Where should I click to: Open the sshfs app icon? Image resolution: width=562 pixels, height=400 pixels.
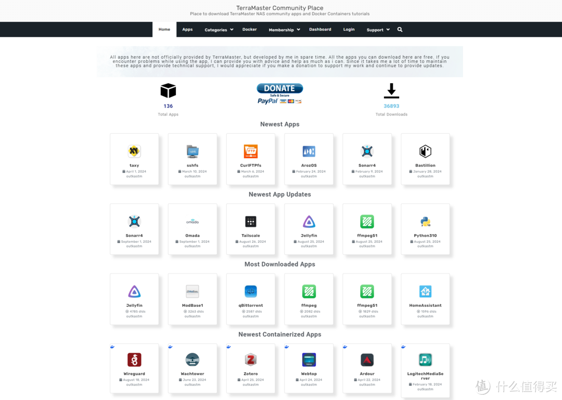(193, 151)
